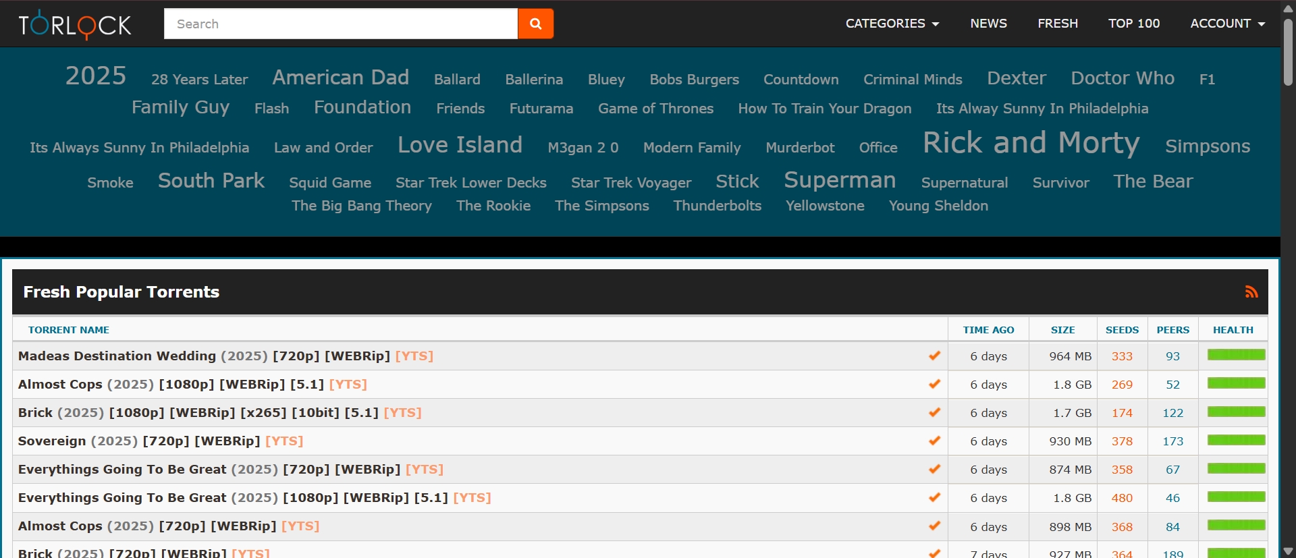Open Everythings Going To Be Great 720p torrent
This screenshot has width=1296, height=558.
click(231, 469)
